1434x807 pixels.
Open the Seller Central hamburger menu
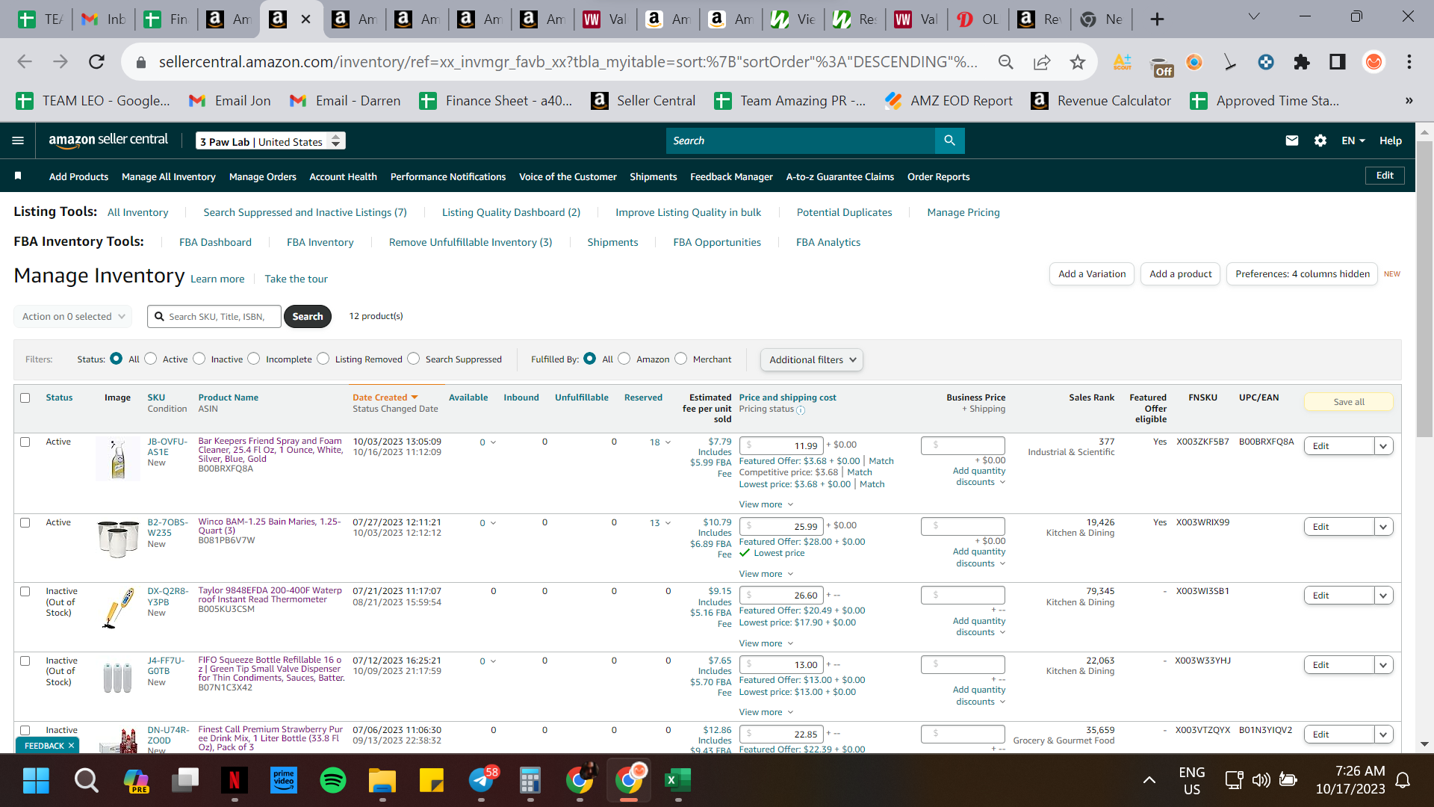point(18,140)
